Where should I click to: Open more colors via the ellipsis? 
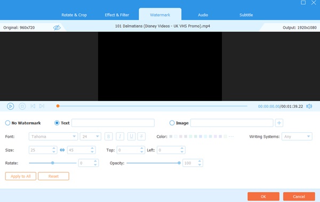[231, 137]
